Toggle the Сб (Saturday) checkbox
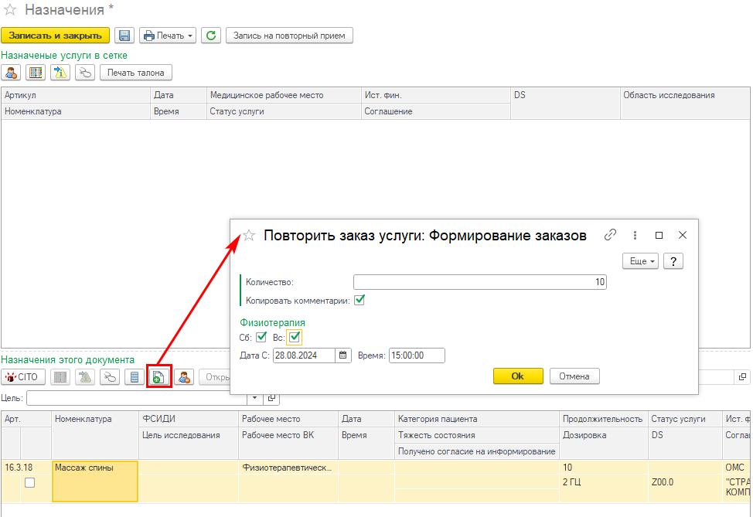 coord(261,337)
